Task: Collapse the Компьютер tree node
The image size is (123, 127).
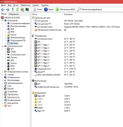Action: [2, 21]
